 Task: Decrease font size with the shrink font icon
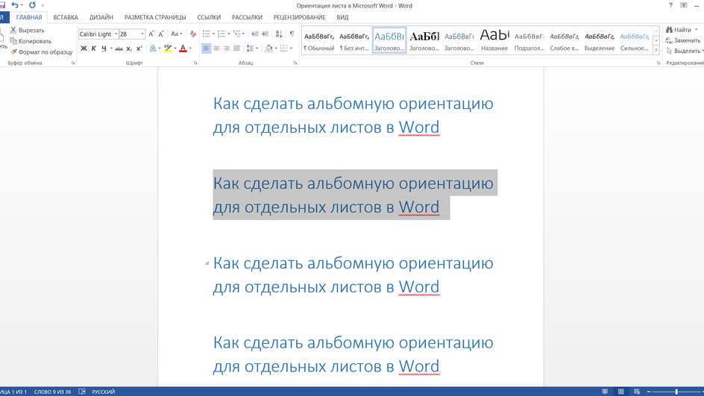161,34
